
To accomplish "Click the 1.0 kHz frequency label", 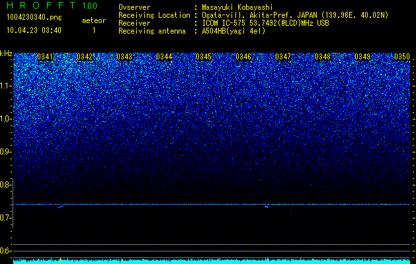I will click(6, 119).
